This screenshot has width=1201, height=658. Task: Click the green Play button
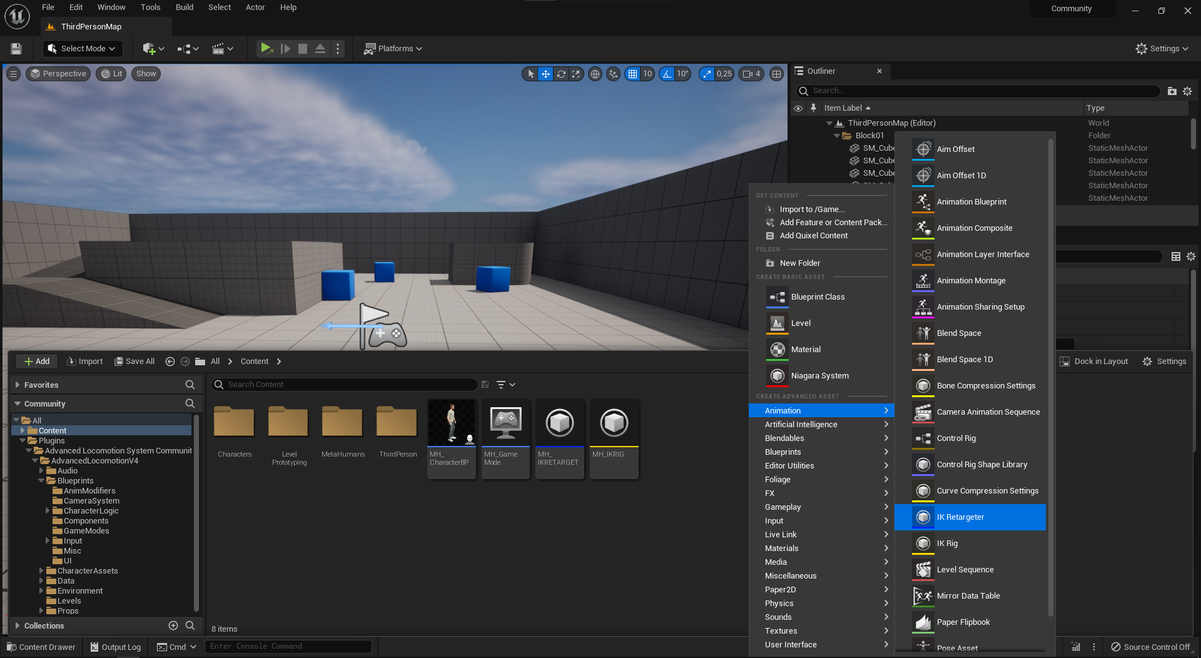pos(266,48)
